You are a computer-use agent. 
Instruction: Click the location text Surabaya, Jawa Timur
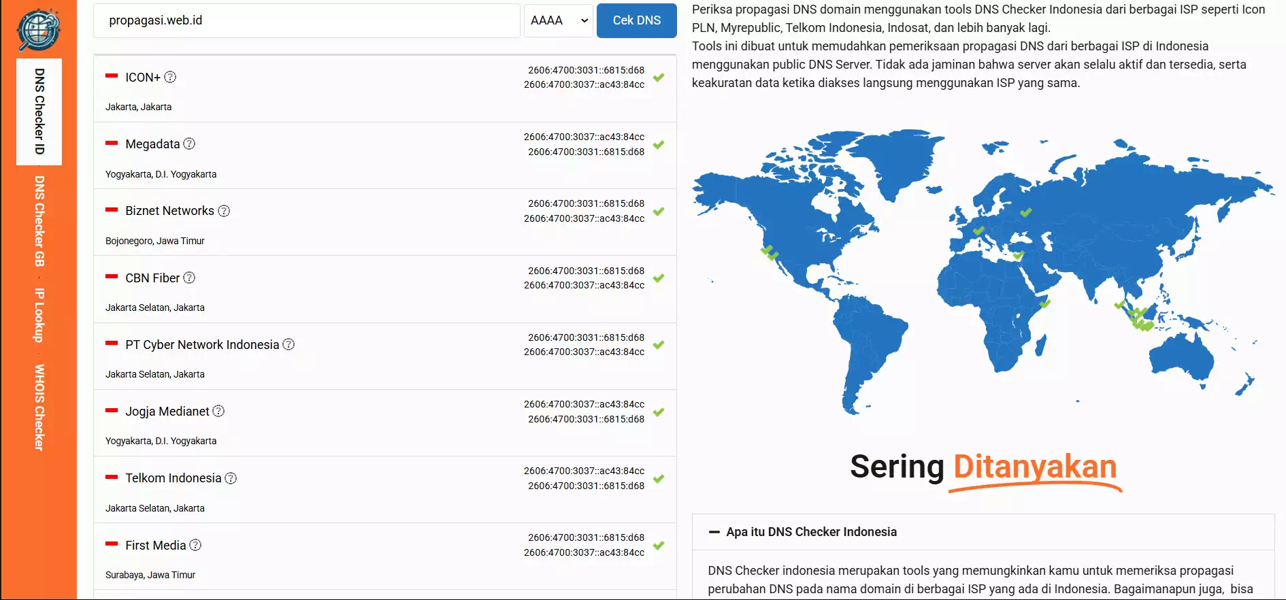pyautogui.click(x=150, y=575)
